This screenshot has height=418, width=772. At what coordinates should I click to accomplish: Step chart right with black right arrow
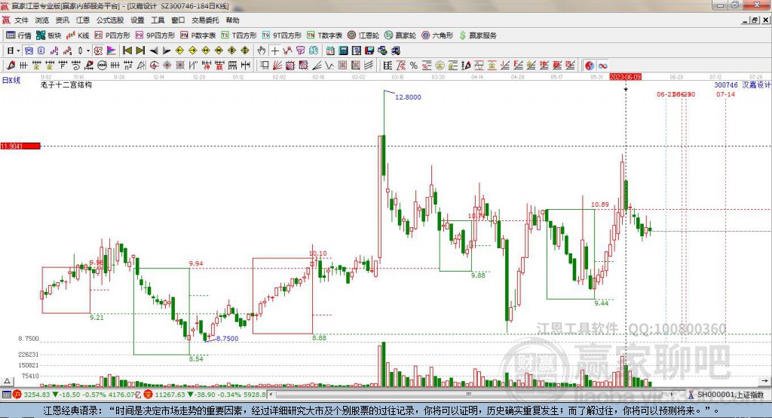coord(167,51)
